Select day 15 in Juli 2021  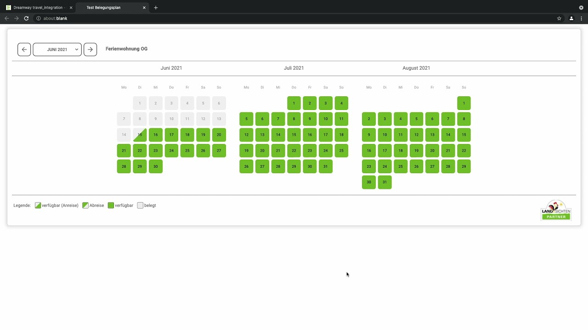pos(294,135)
